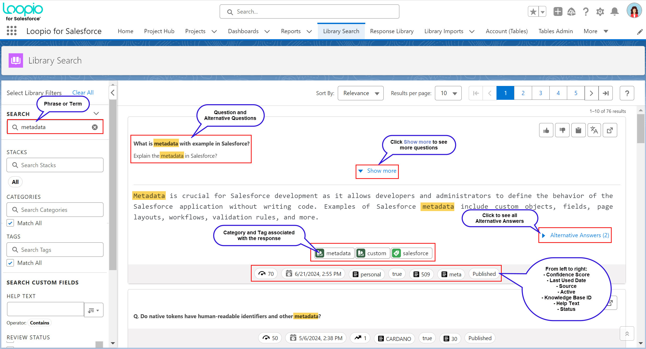Open the Library Imports menu chevron
This screenshot has height=349, width=646.
tap(472, 31)
